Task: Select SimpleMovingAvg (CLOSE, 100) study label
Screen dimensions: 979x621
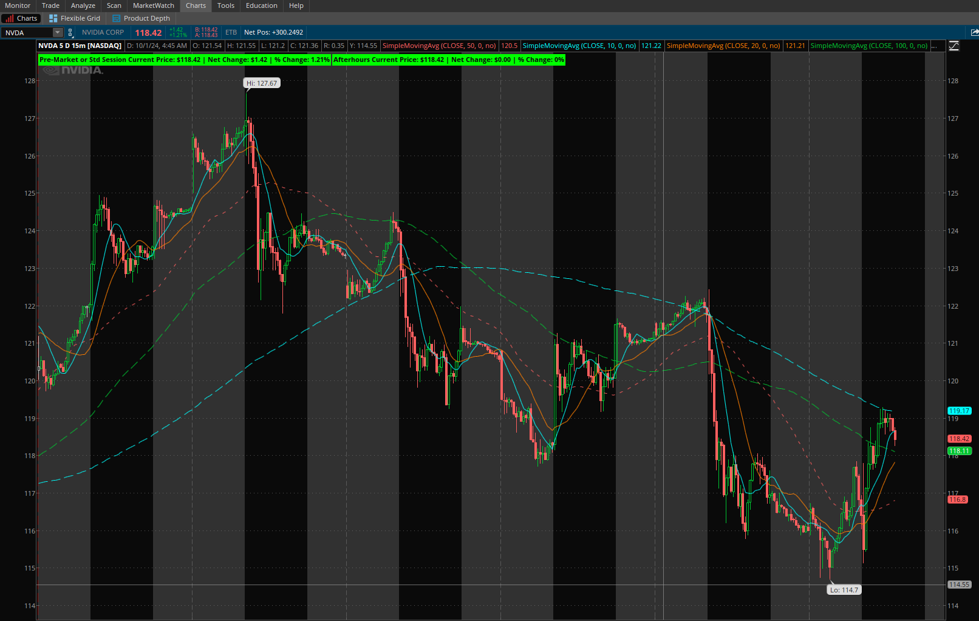Action: [869, 46]
